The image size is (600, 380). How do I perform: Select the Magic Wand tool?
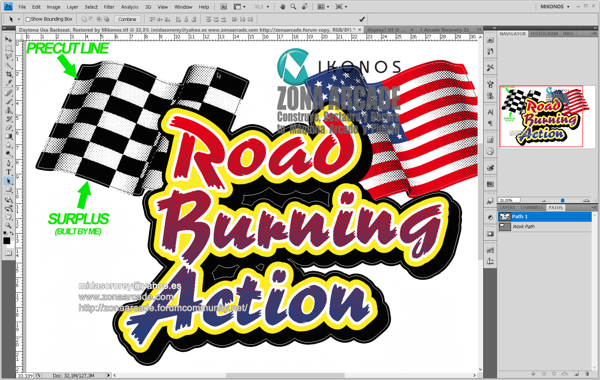point(8,65)
